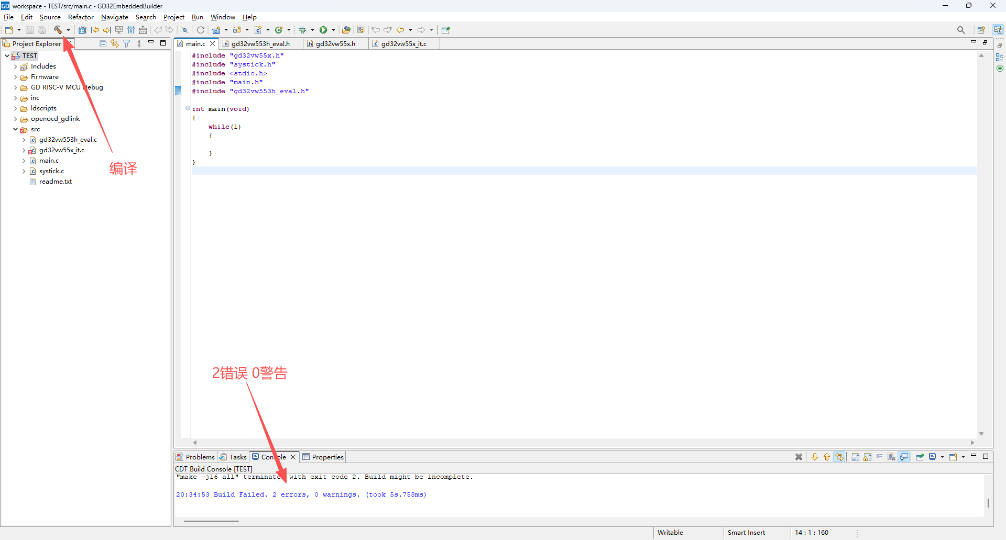Click the Debug bug icon in the toolbar
Screen dimensions: 1006x540
pos(302,30)
